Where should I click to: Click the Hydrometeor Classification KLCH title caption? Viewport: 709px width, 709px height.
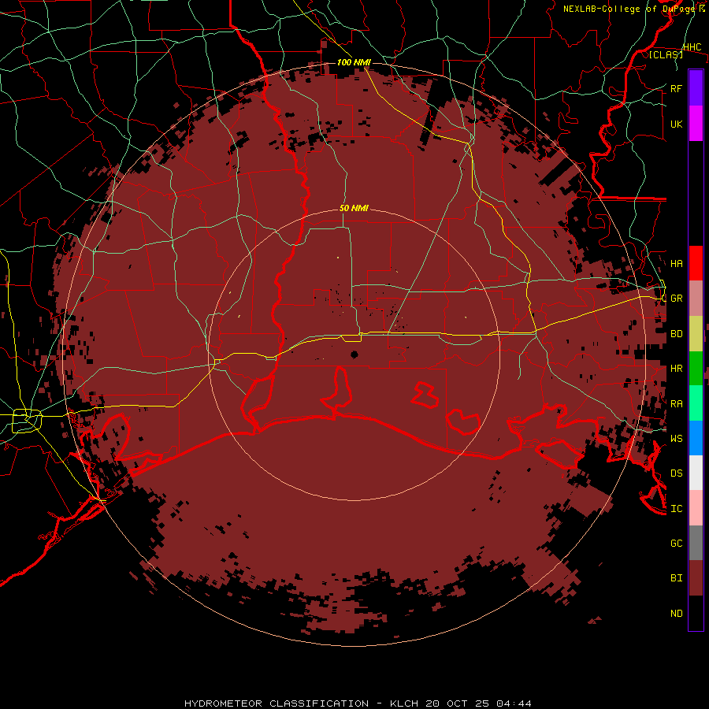[358, 703]
